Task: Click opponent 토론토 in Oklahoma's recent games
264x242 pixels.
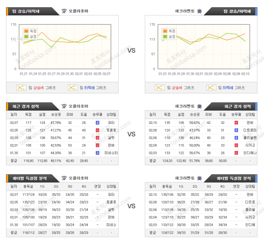Action: [111, 130]
